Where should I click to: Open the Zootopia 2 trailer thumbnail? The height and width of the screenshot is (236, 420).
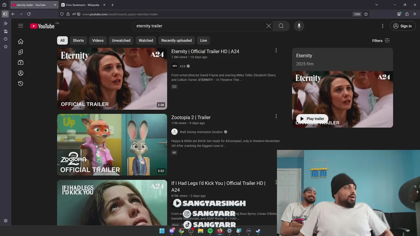tap(112, 145)
